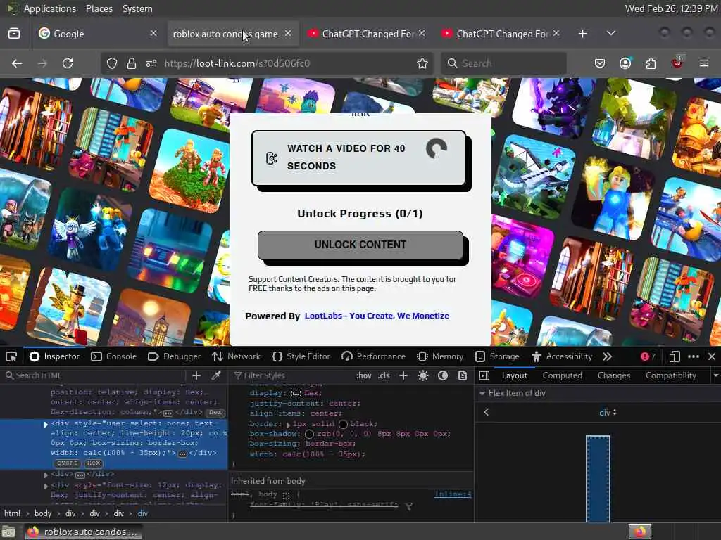
Task: Show site security lock information
Action: click(x=132, y=63)
